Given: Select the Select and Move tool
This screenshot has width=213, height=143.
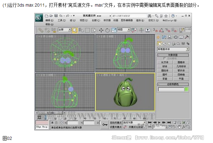Looking at the screenshot, I should 101,30.
